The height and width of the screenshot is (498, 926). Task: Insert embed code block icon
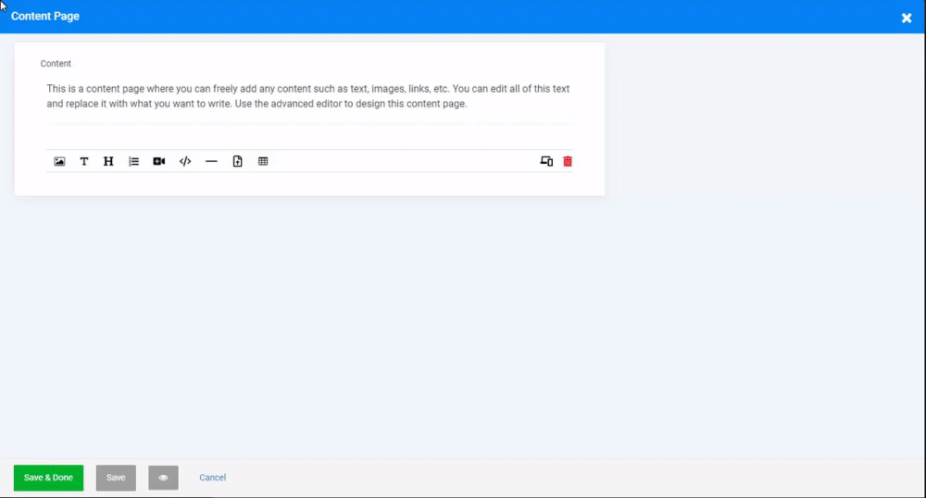coord(185,161)
